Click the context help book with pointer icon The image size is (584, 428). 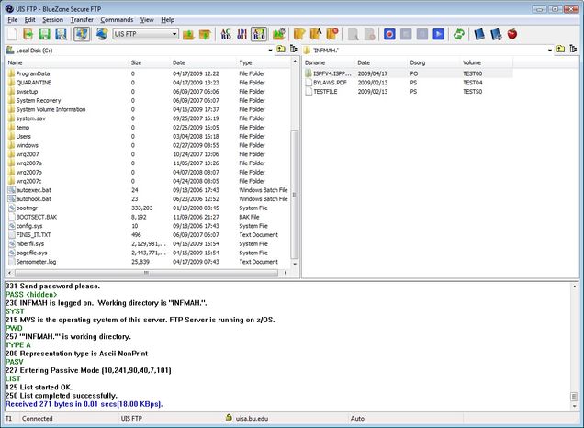click(x=496, y=34)
